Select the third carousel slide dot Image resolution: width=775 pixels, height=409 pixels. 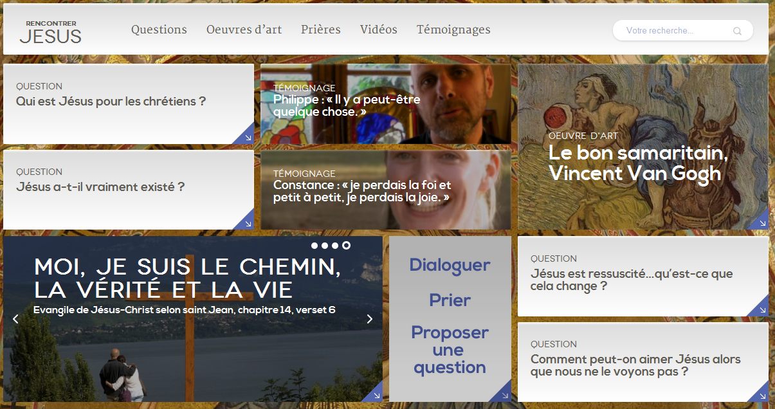335,246
